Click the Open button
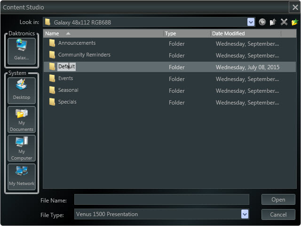The image size is (301, 226). pyautogui.click(x=278, y=200)
